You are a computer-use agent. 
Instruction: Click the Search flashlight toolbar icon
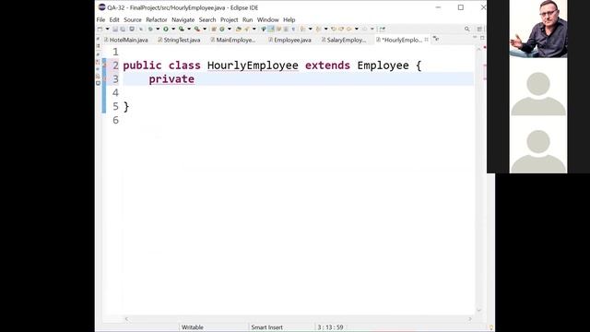coord(246,29)
